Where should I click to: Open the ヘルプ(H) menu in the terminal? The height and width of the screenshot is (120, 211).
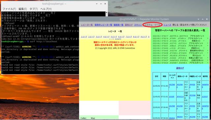tap(46, 9)
